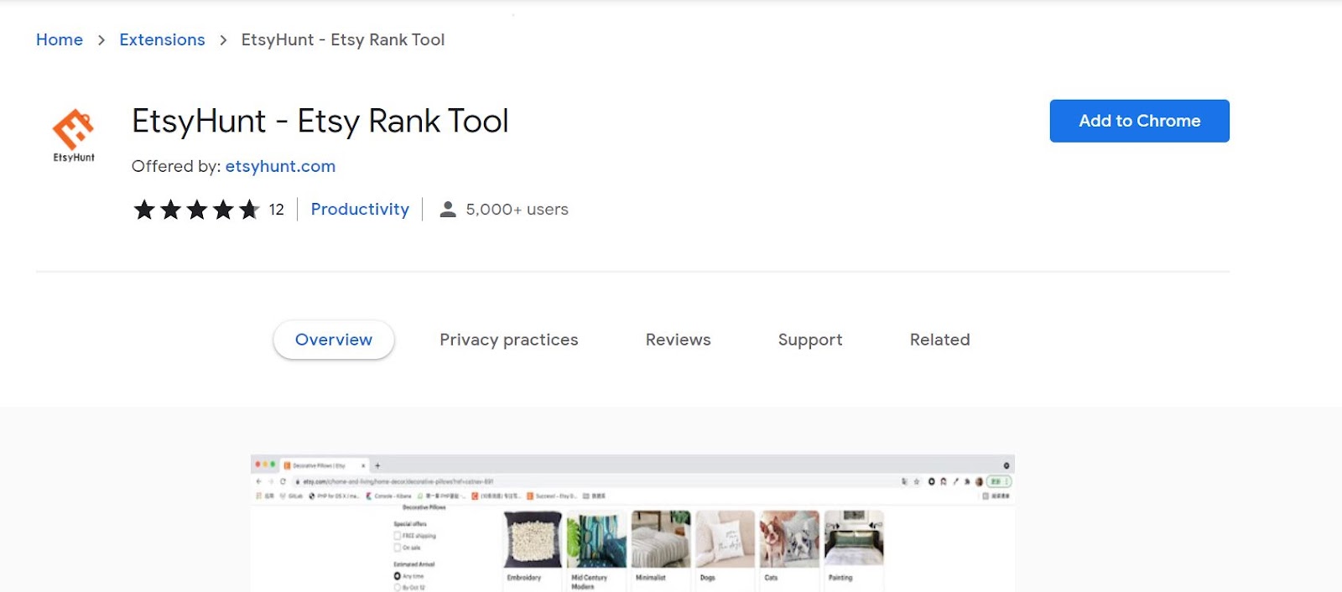Select the Overview tab
The image size is (1342, 592).
334,340
